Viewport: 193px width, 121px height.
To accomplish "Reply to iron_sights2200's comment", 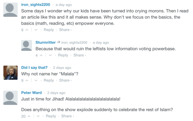I will click(x=49, y=30).
